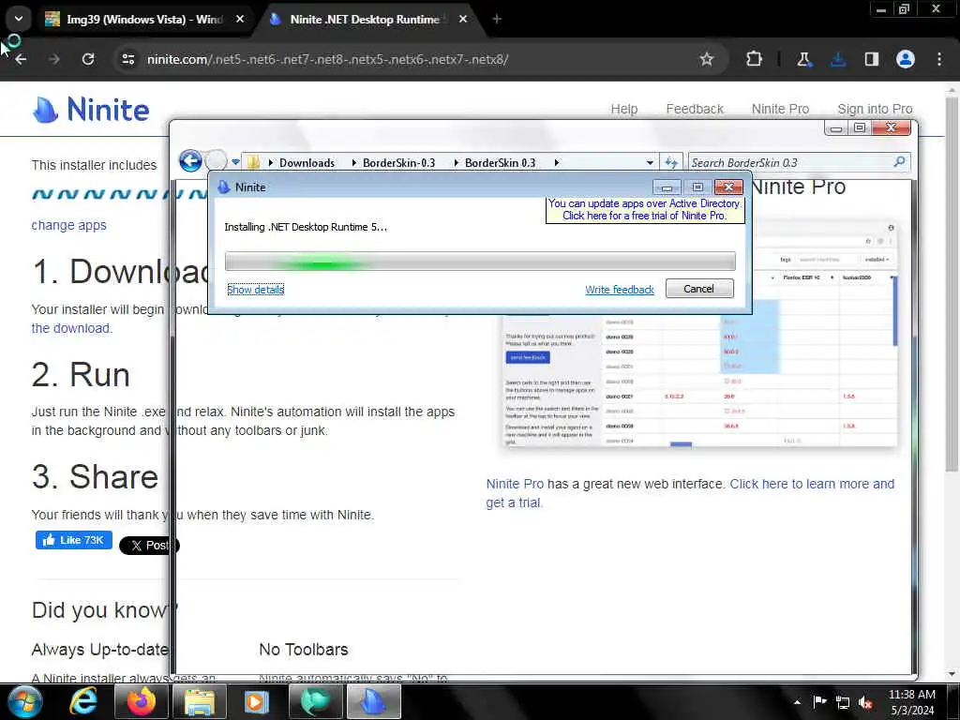
Task: Open Windows Explorer taskbar icon
Action: point(200,701)
